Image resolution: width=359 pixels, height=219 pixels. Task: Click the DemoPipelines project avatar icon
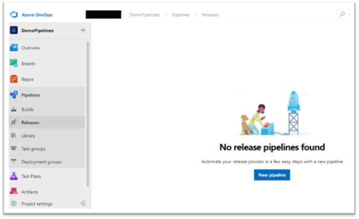(14, 30)
